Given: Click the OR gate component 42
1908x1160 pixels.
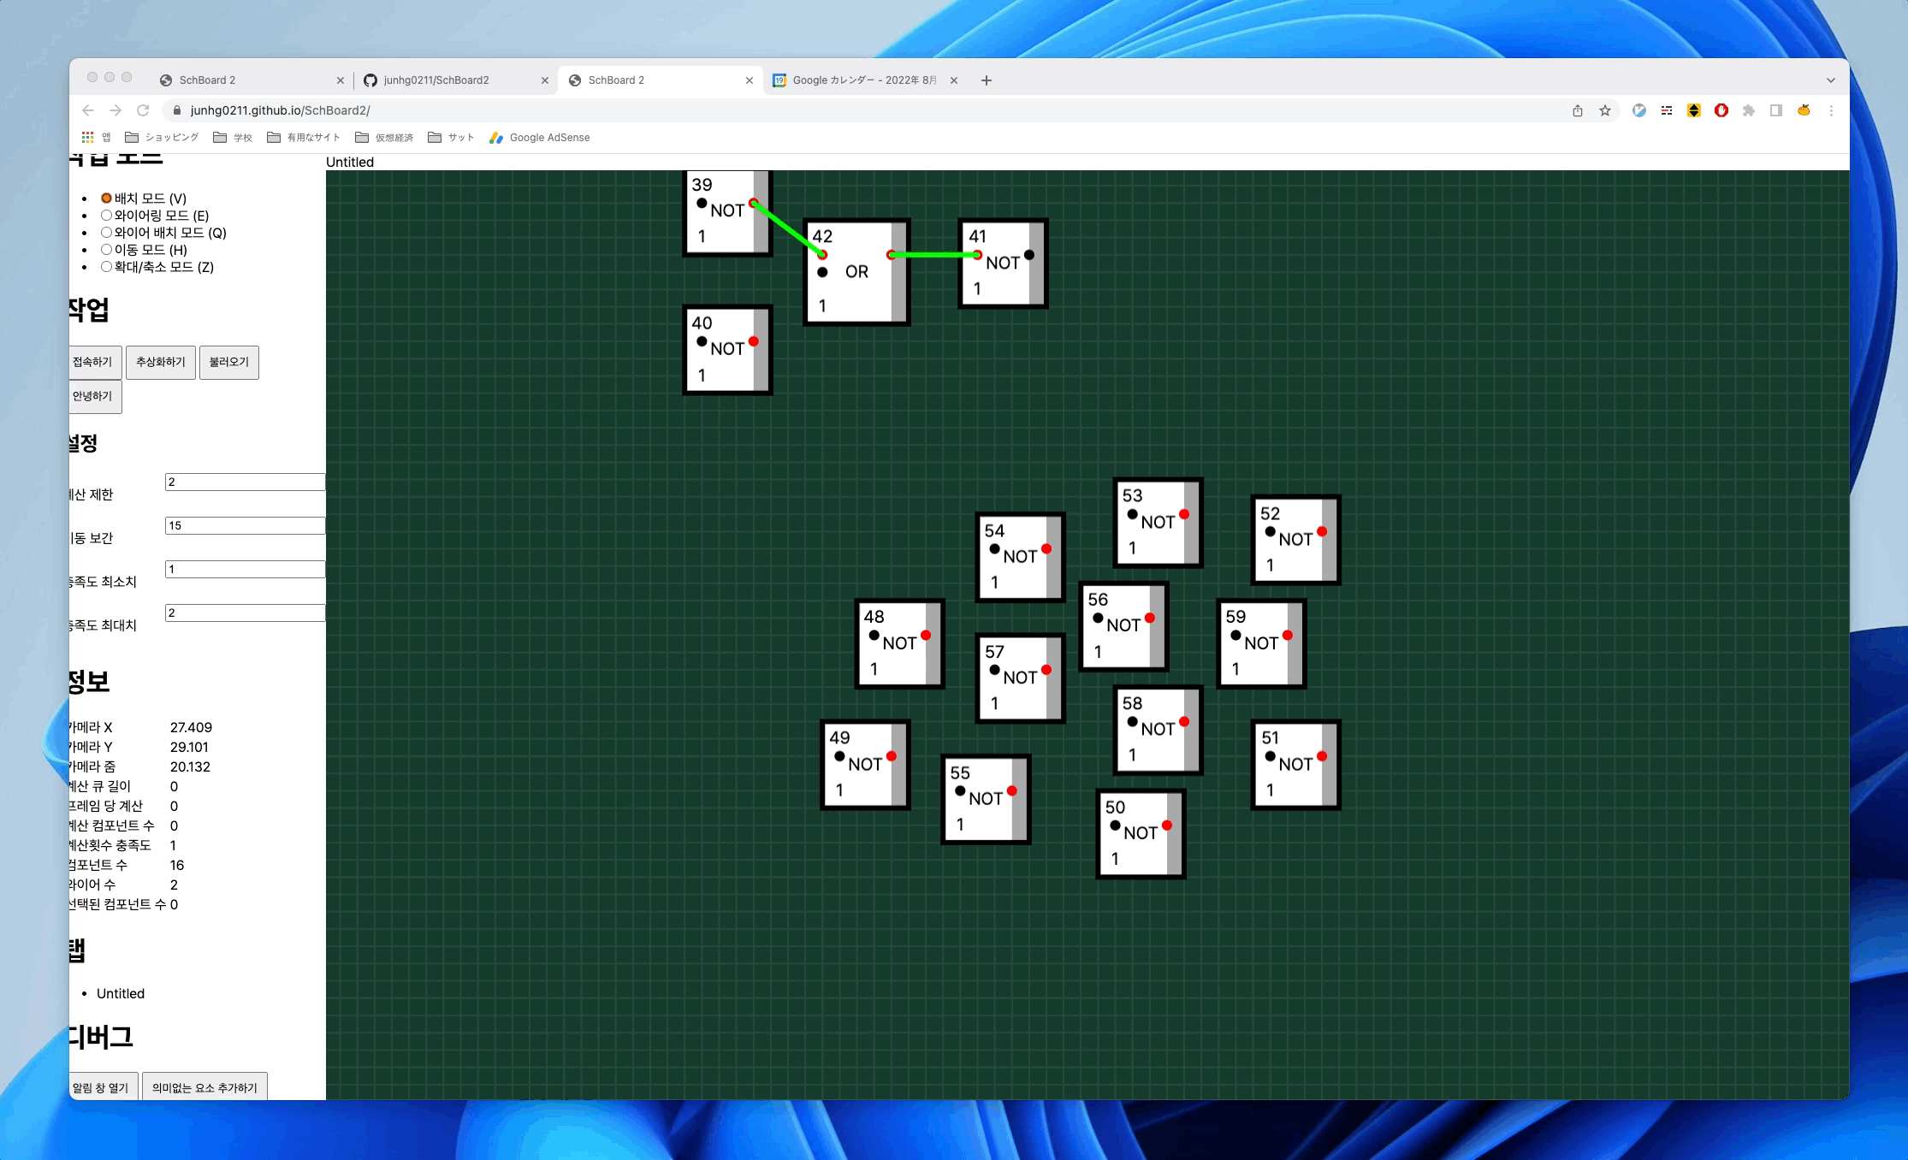Looking at the screenshot, I should coord(856,272).
